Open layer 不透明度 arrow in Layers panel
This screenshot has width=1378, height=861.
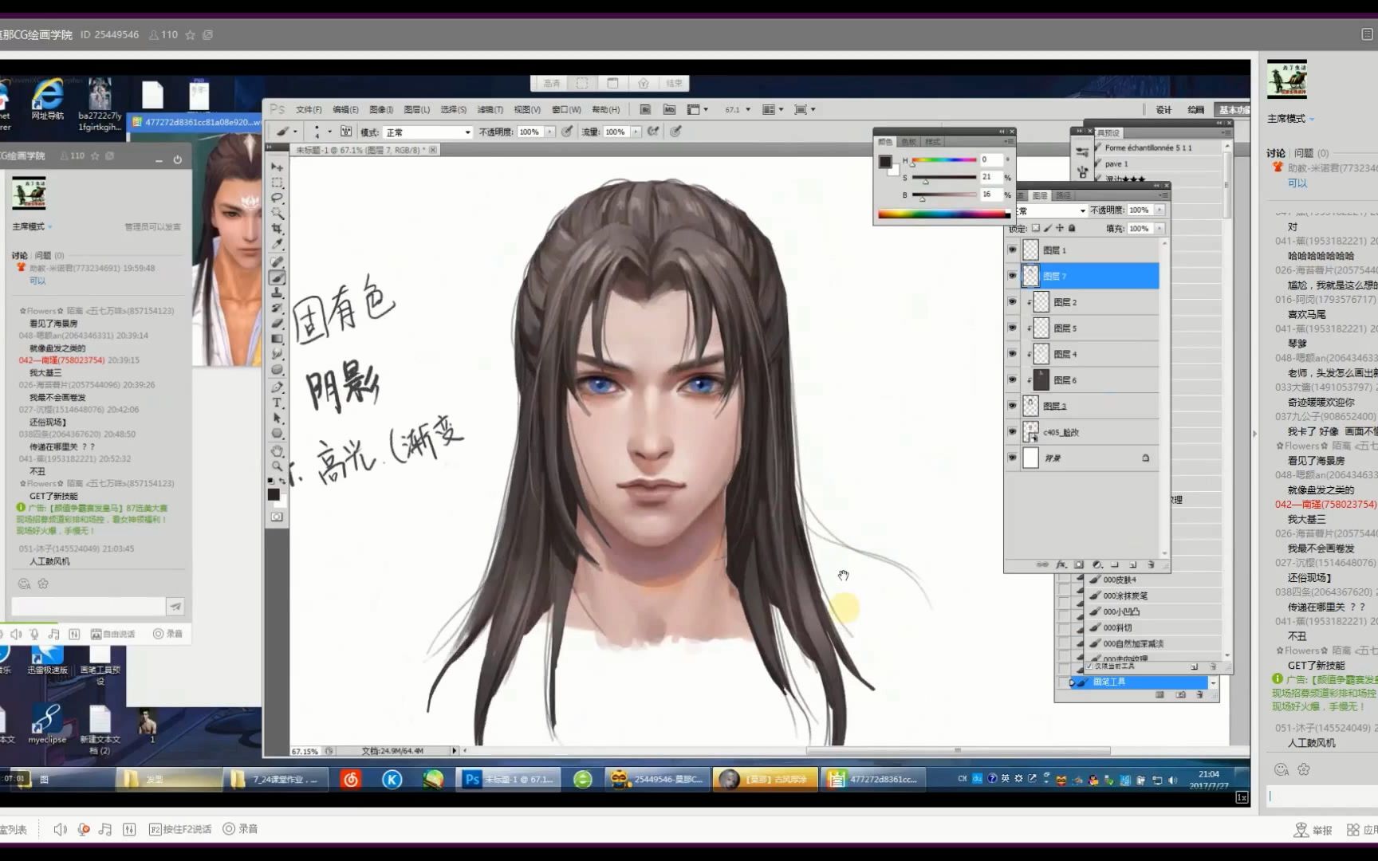[1159, 210]
